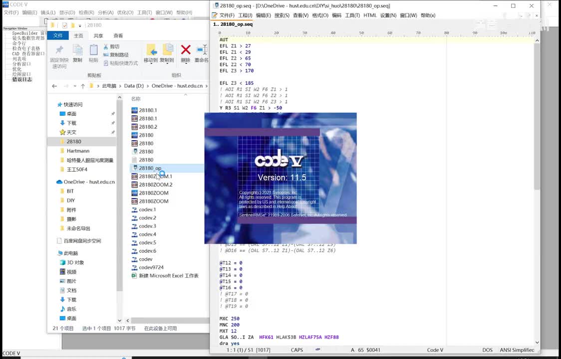Screen dimensions: 561x359
Task: Select Quick access (快速访问) star item
Action: pos(70,104)
